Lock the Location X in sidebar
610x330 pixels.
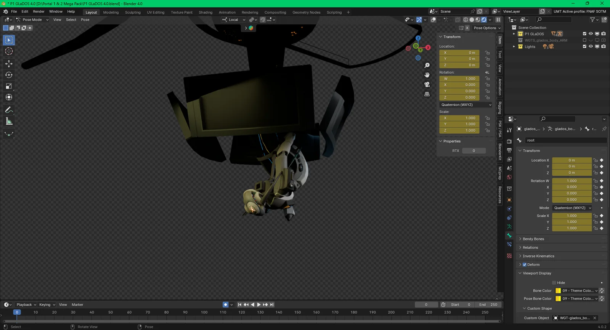click(487, 53)
